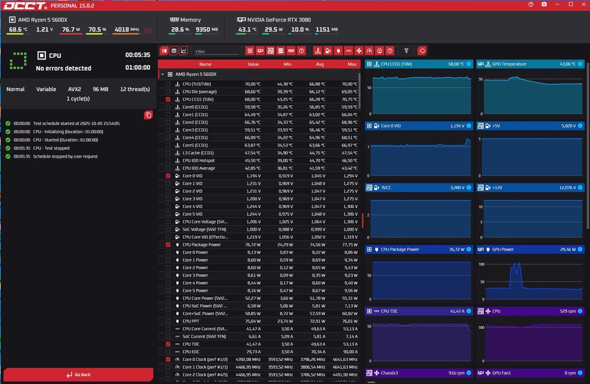Click the Go Back button

[x=78, y=375]
